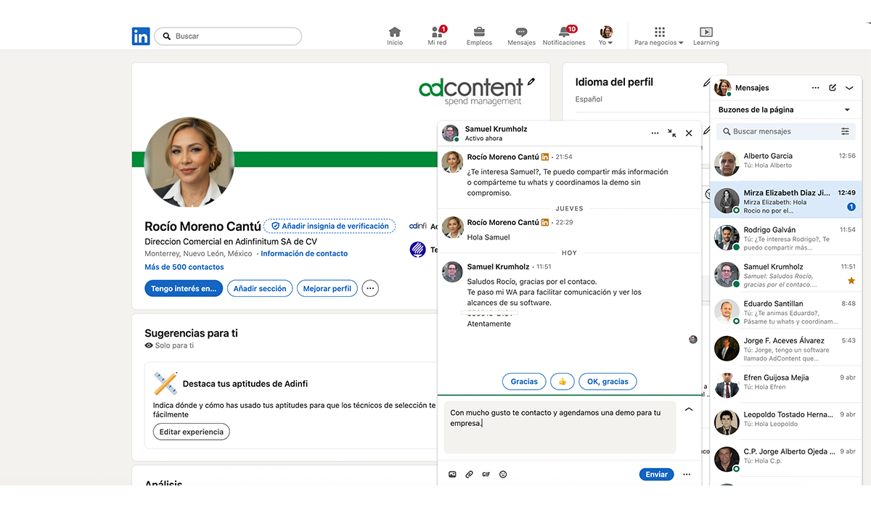This screenshot has height=508, width=871.
Task: Open Efren Guijosa Mejia conversation
Action: (786, 385)
